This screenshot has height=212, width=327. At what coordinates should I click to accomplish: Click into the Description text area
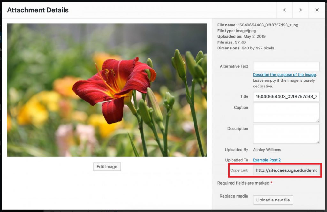[x=286, y=134]
